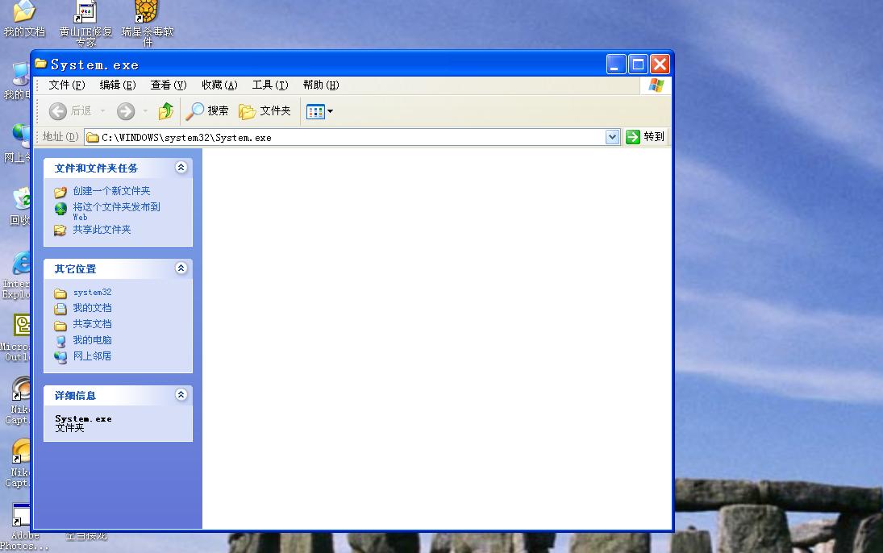Open the Back history dropdown arrow

tap(102, 111)
